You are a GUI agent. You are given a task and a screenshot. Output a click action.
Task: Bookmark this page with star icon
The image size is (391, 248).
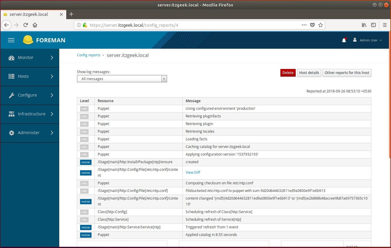click(x=321, y=25)
